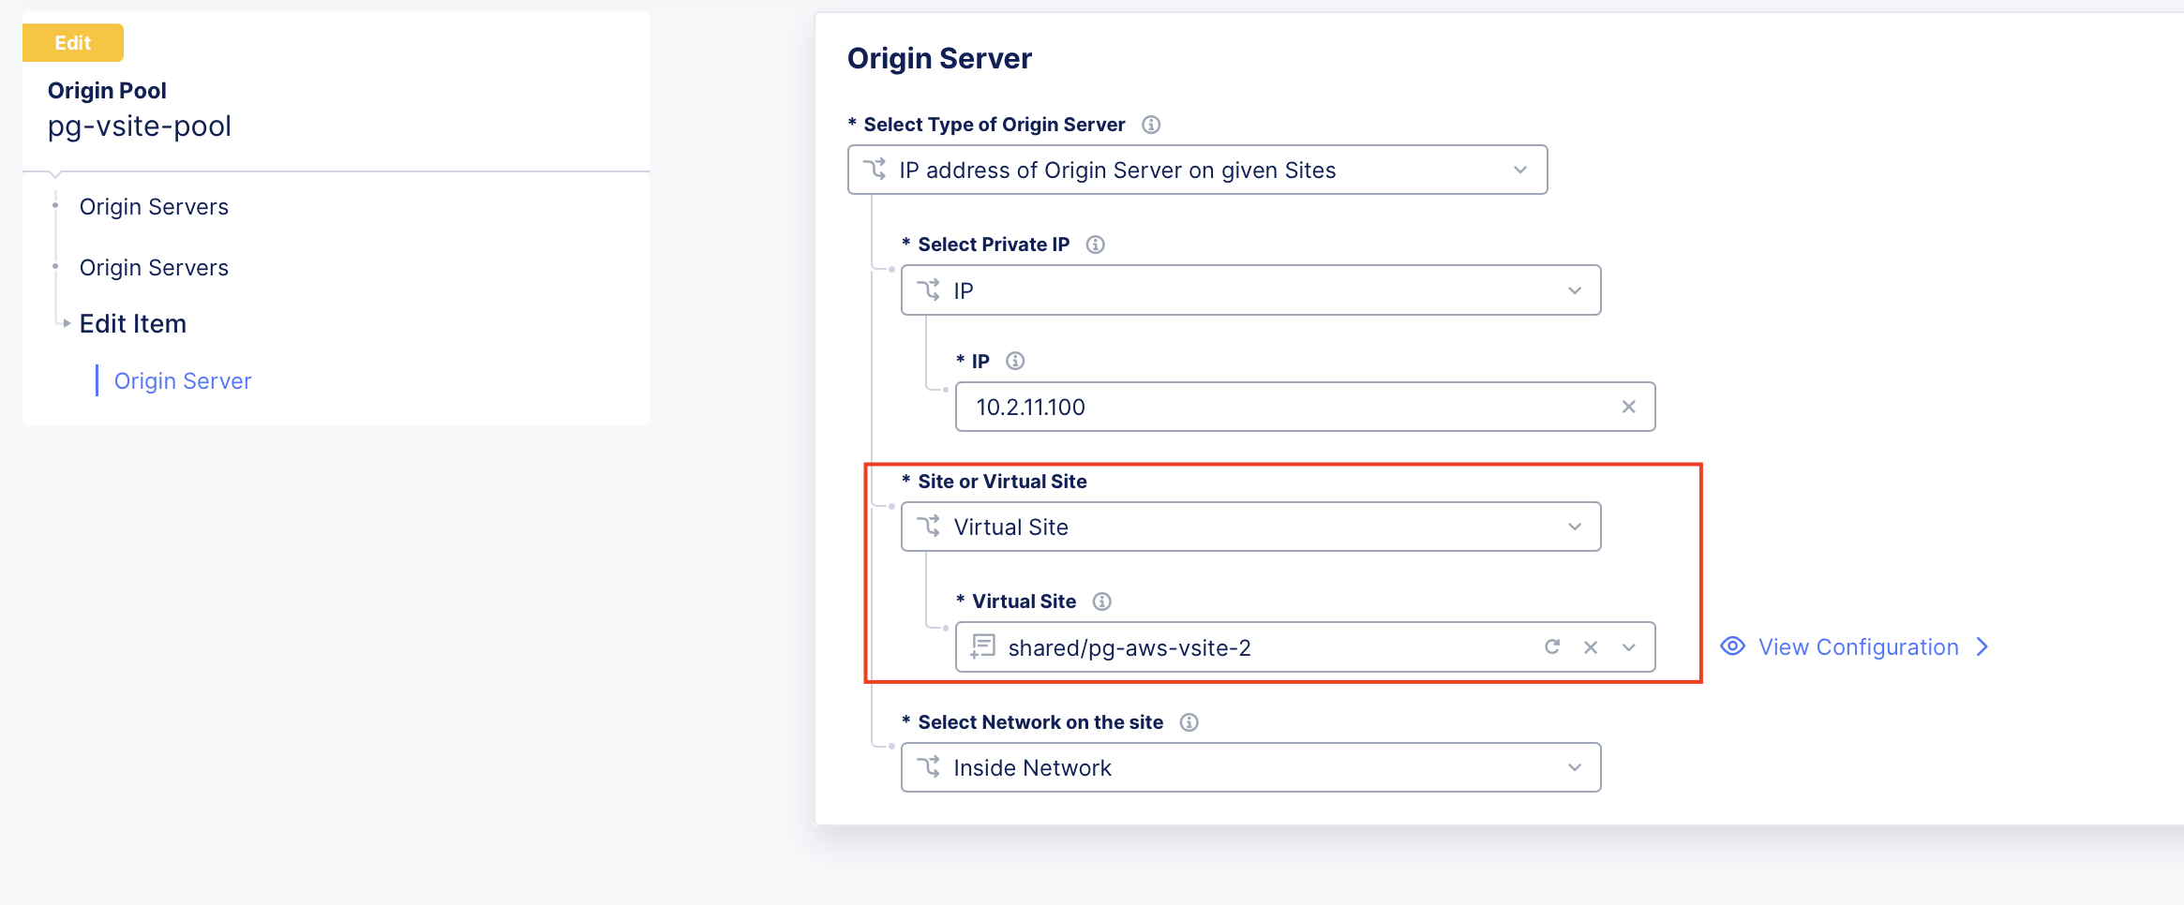Select Origin Server in the left sidebar
Screen dimensions: 2184x905
[183, 380]
